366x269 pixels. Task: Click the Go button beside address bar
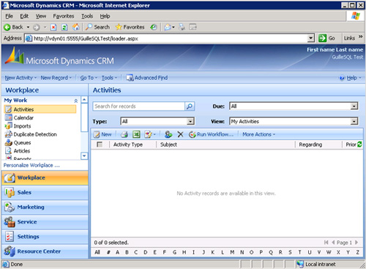[326, 38]
